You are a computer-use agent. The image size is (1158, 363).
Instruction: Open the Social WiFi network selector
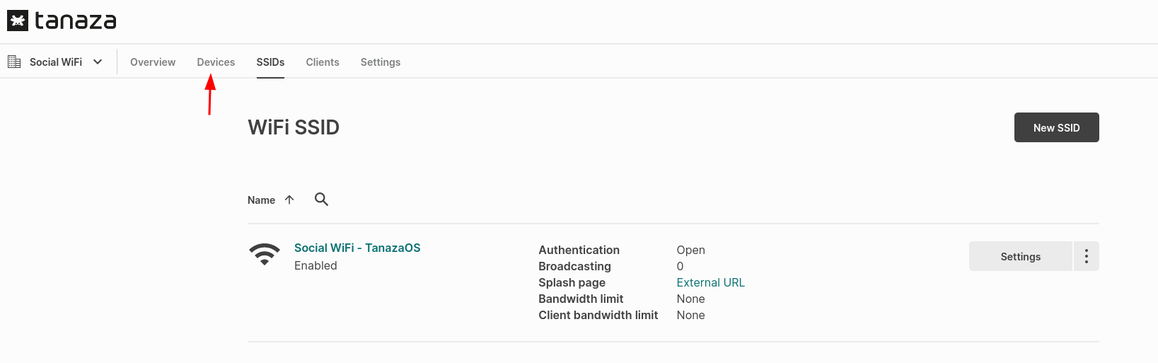56,62
